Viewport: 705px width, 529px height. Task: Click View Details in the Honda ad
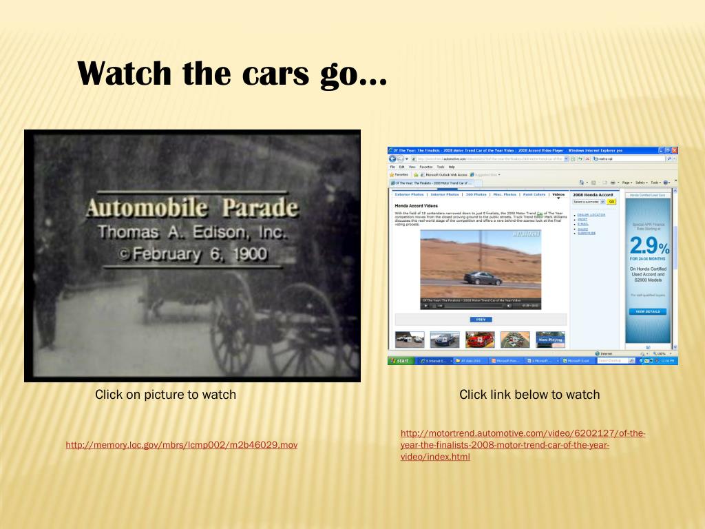coord(648,311)
